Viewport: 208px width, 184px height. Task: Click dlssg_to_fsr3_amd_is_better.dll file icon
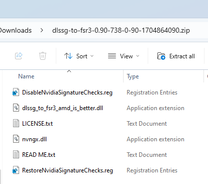16,108
